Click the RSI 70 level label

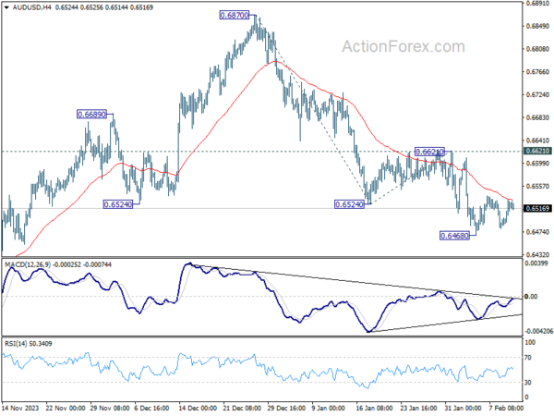click(x=528, y=358)
